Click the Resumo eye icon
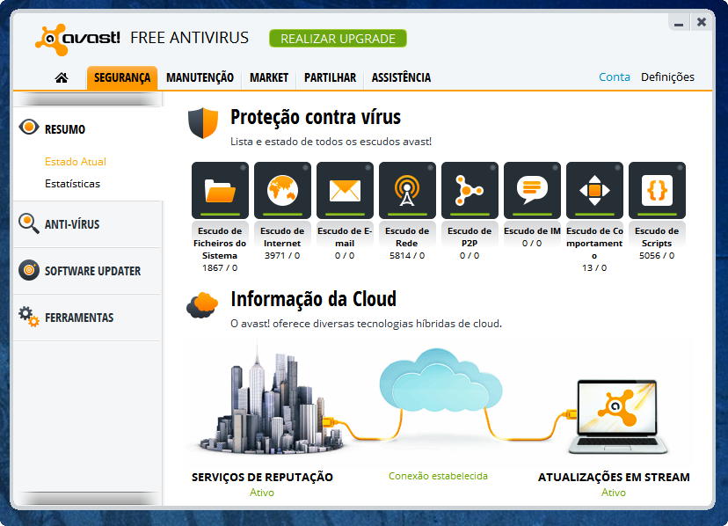 (x=29, y=127)
